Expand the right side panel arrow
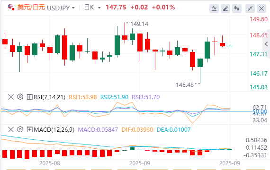 pyautogui.click(x=266, y=44)
